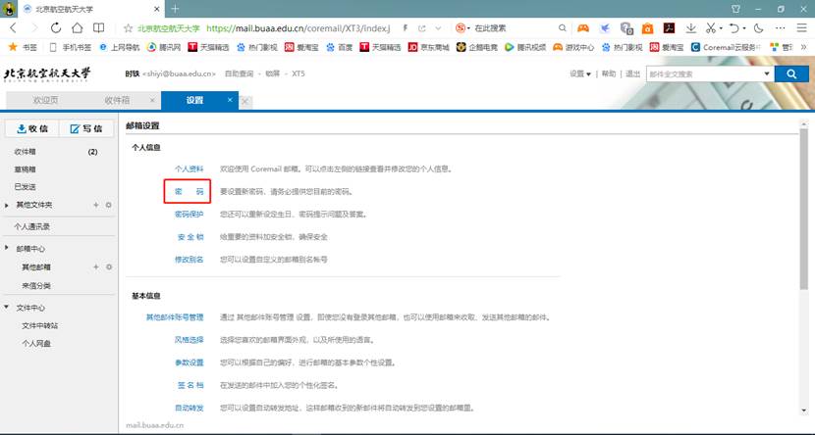Click the gear icon beside 其他文件夹
Viewport: 815px width, 435px height.
(108, 205)
